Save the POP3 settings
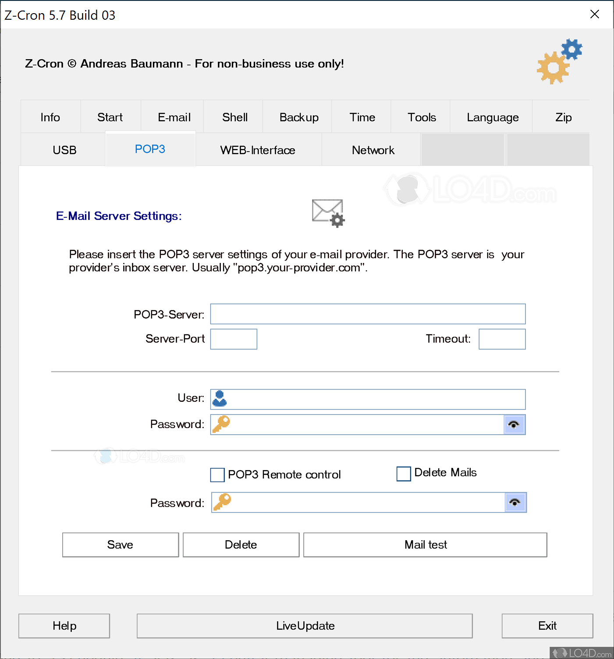The width and height of the screenshot is (614, 659). [x=121, y=545]
